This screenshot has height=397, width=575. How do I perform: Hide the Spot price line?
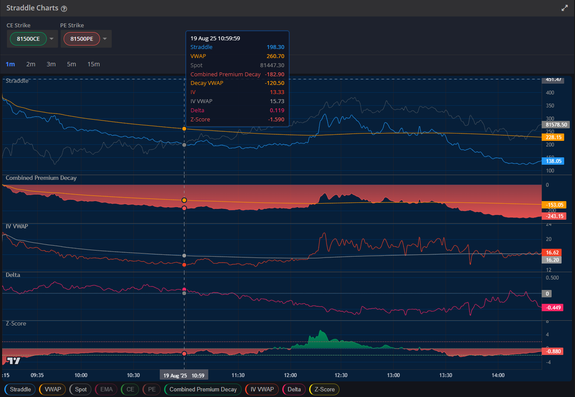(x=80, y=389)
